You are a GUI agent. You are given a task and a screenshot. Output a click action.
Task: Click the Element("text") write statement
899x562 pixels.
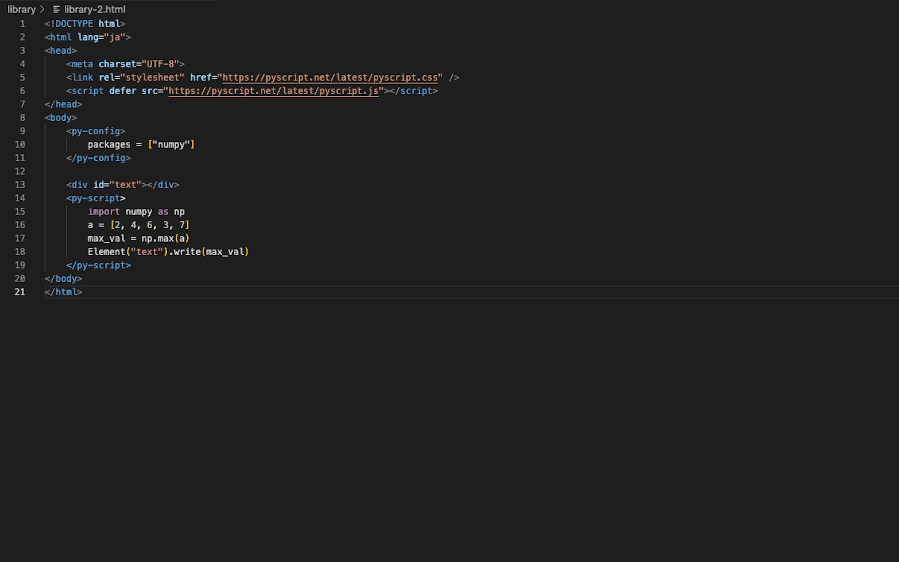tap(168, 252)
